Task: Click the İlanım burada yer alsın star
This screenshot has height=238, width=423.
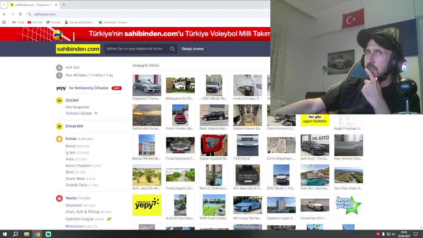Action: coord(348,205)
